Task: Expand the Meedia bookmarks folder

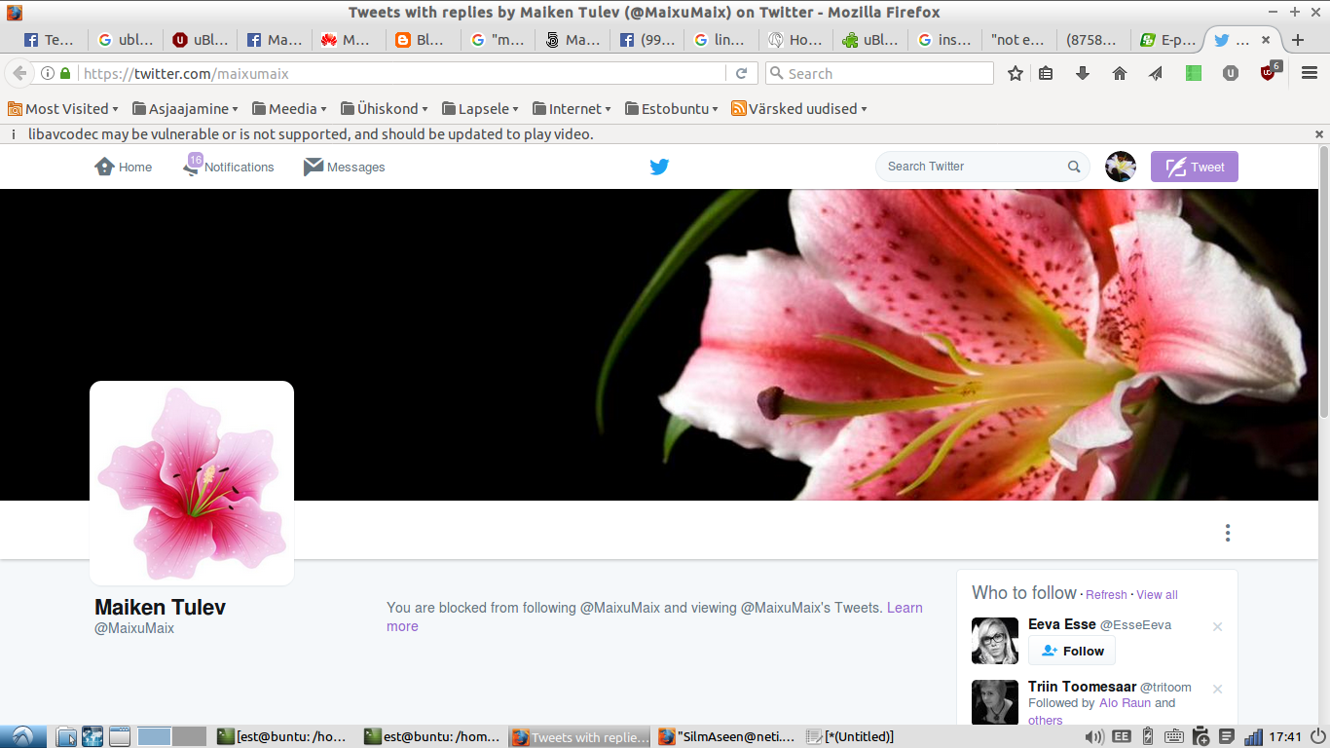Action: [x=289, y=109]
